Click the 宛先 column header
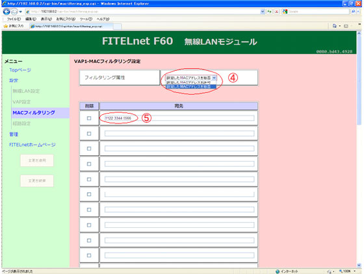The height and width of the screenshot is (274, 364). coord(179,106)
